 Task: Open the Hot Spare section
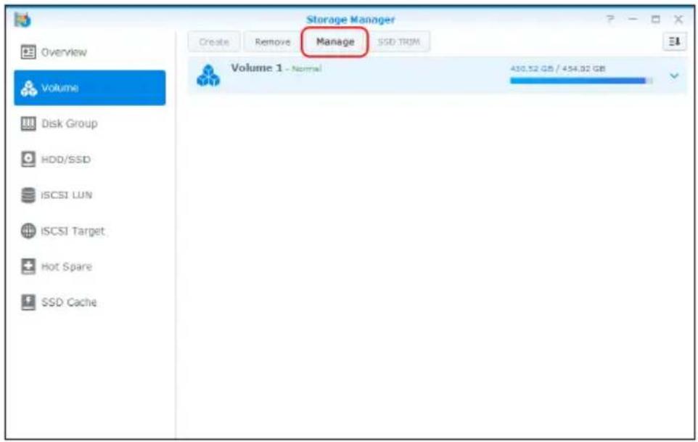pyautogui.click(x=89, y=266)
